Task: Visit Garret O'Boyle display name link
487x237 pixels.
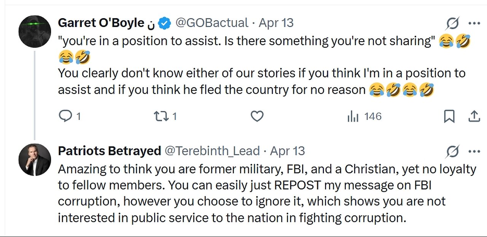Action: pos(101,23)
